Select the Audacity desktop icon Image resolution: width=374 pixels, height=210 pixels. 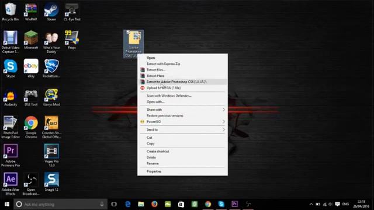click(x=11, y=97)
